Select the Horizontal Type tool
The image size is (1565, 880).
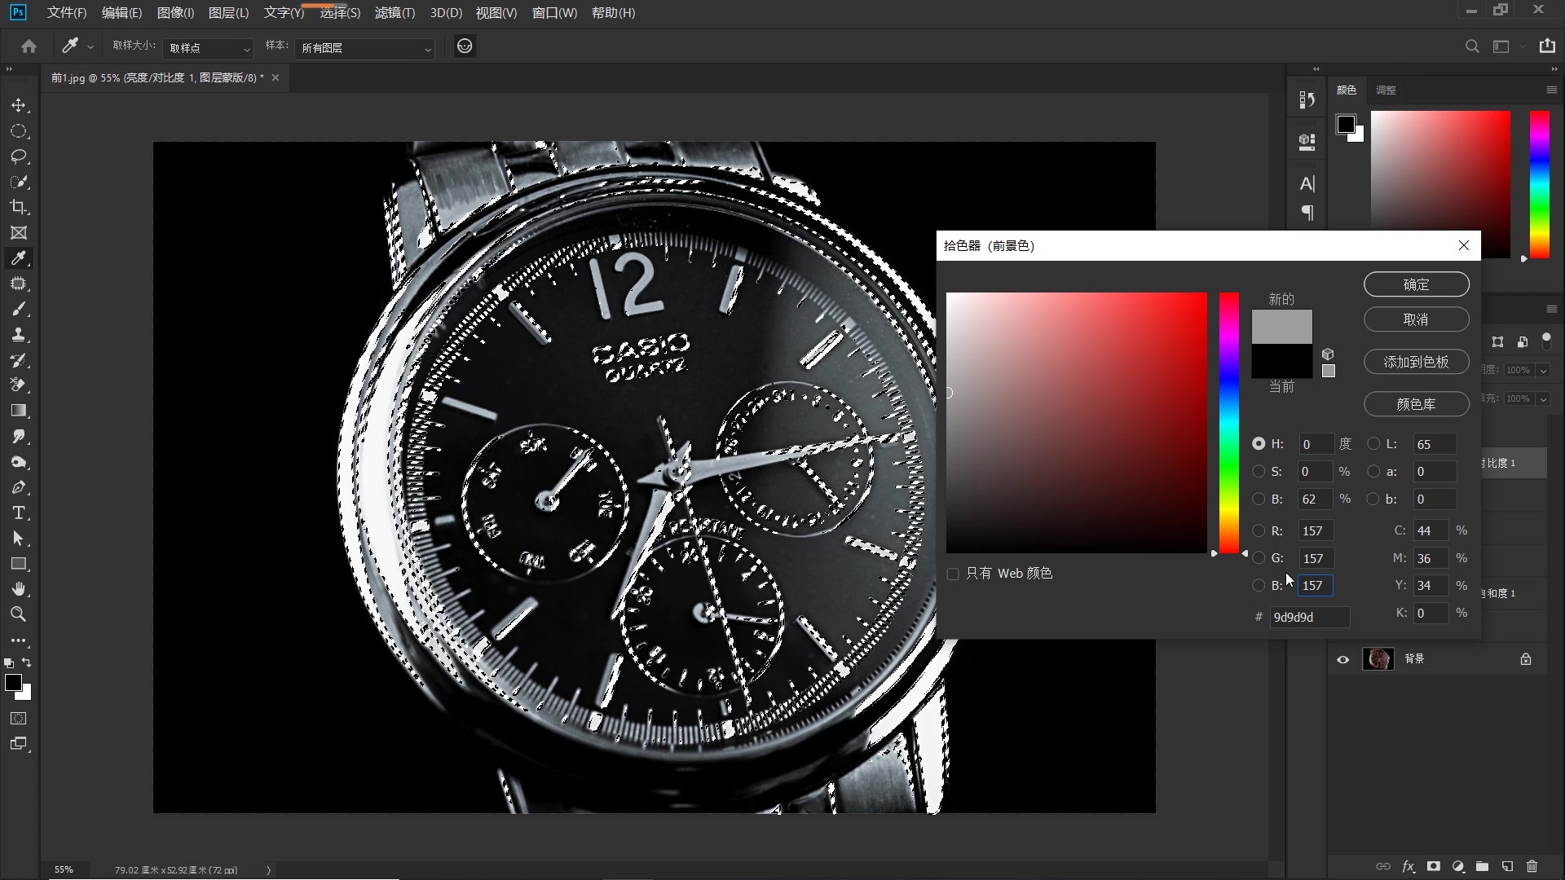pos(19,513)
